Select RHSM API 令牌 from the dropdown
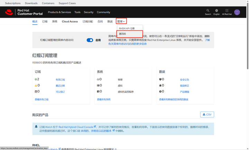The height and width of the screenshot is (150, 249). [127, 28]
